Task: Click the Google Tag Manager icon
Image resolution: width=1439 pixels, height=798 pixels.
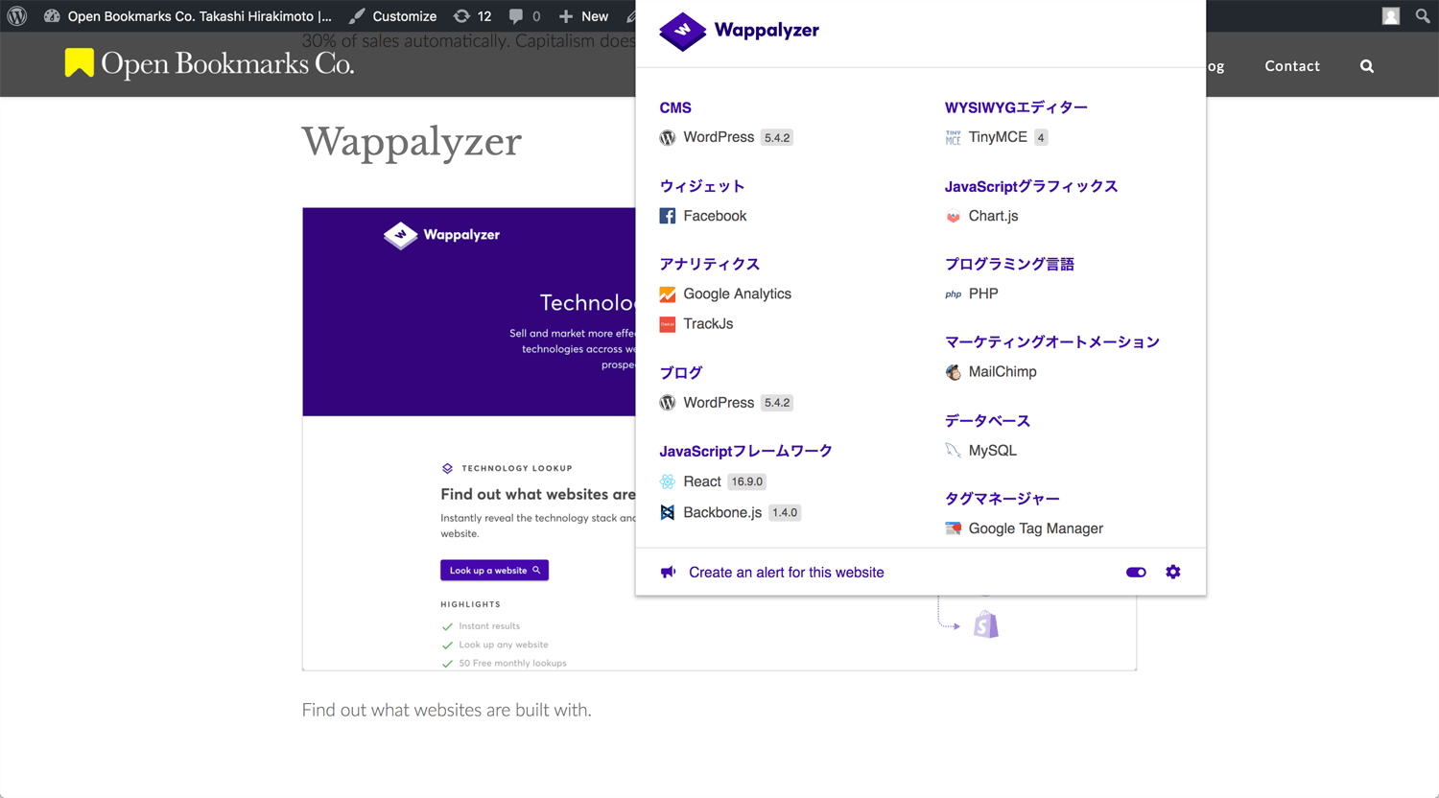Action: coord(953,528)
